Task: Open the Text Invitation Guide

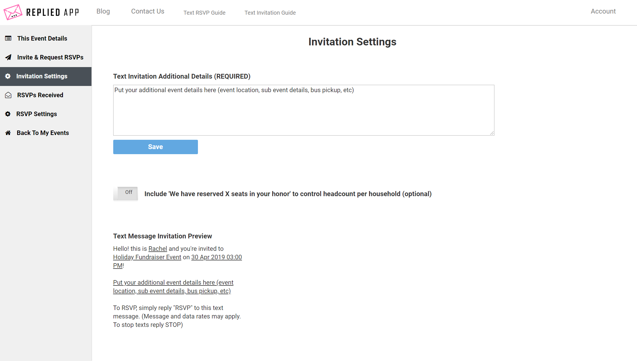Action: point(270,13)
